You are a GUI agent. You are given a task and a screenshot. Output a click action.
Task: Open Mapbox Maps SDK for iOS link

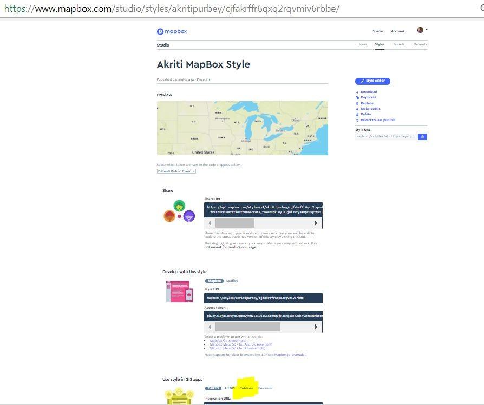point(237,348)
